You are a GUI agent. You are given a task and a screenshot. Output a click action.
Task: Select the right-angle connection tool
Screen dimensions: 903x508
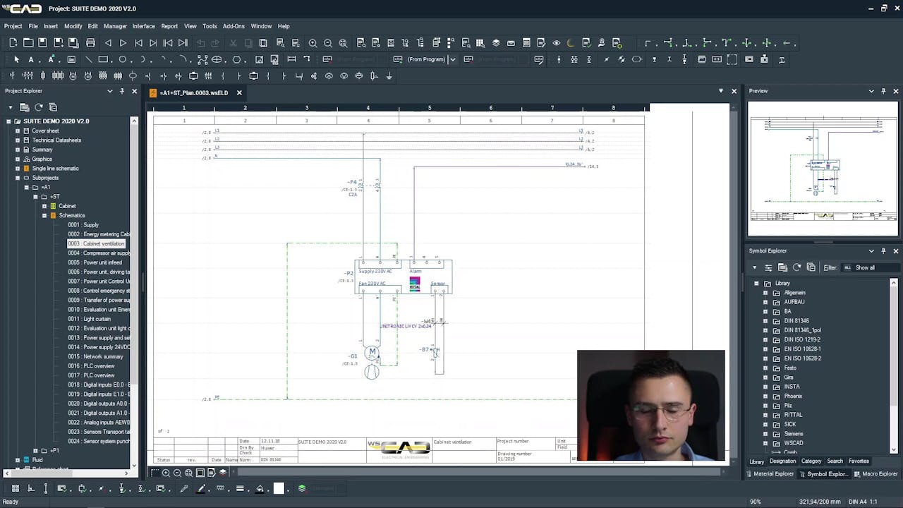(648, 43)
